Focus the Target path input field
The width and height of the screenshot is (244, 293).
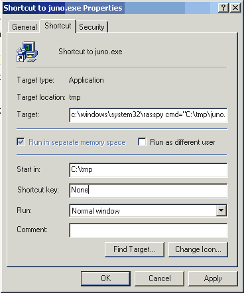[149, 115]
